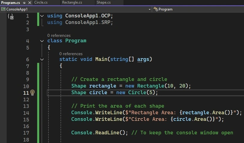Open the Shape.cs tab

tap(104, 2)
